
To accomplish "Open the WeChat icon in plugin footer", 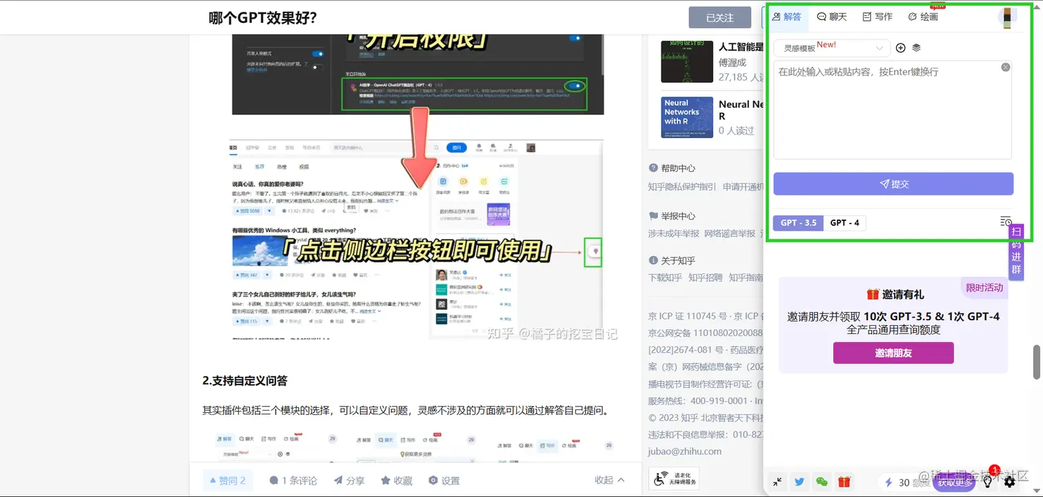I will 822,482.
